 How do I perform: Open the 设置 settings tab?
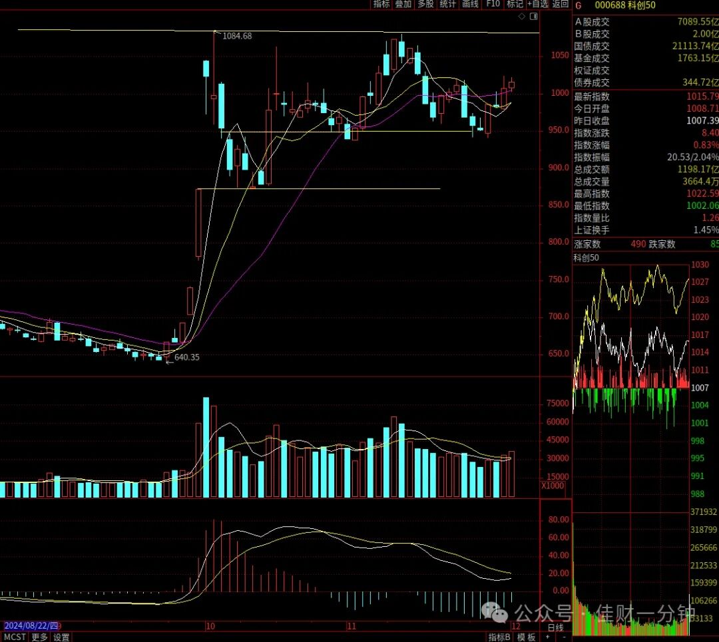(61, 637)
